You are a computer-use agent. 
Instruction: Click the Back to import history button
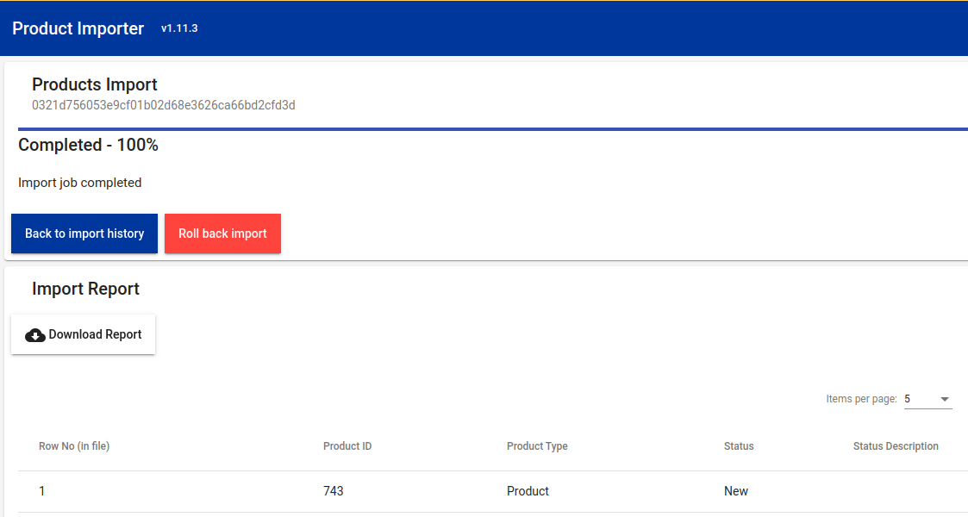click(x=84, y=234)
